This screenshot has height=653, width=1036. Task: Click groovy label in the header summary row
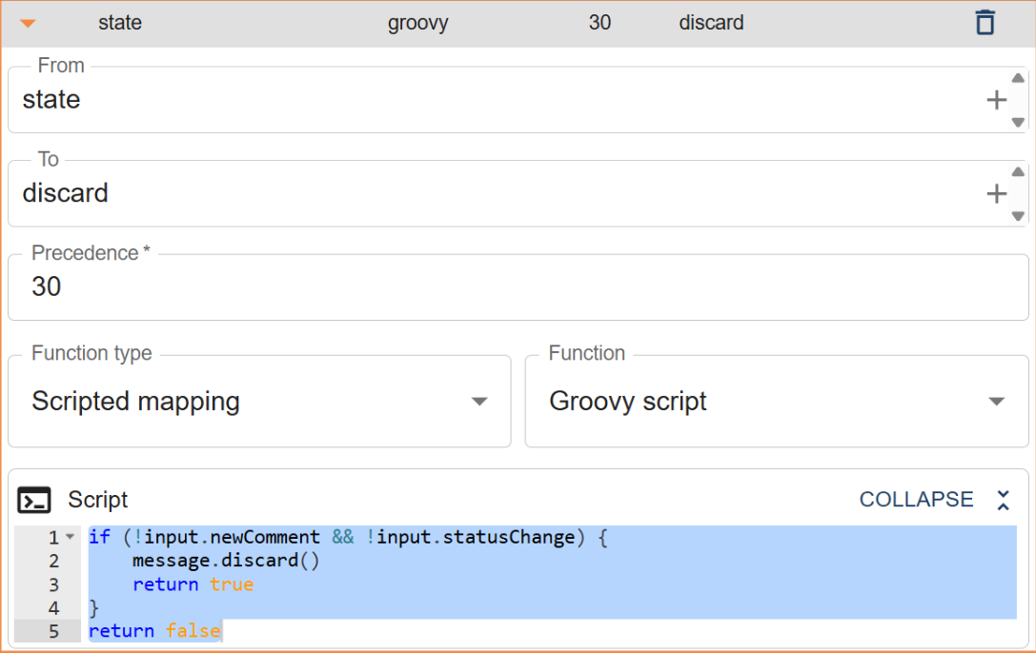[x=417, y=21]
